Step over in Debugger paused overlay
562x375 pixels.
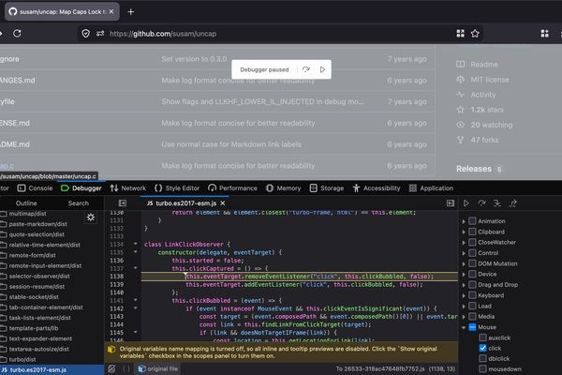[x=305, y=69]
